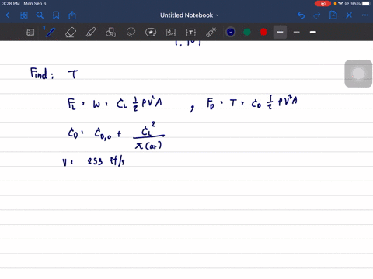Select the Lasso tool
Screen dimensions: 373x279
pyautogui.click(x=131, y=33)
